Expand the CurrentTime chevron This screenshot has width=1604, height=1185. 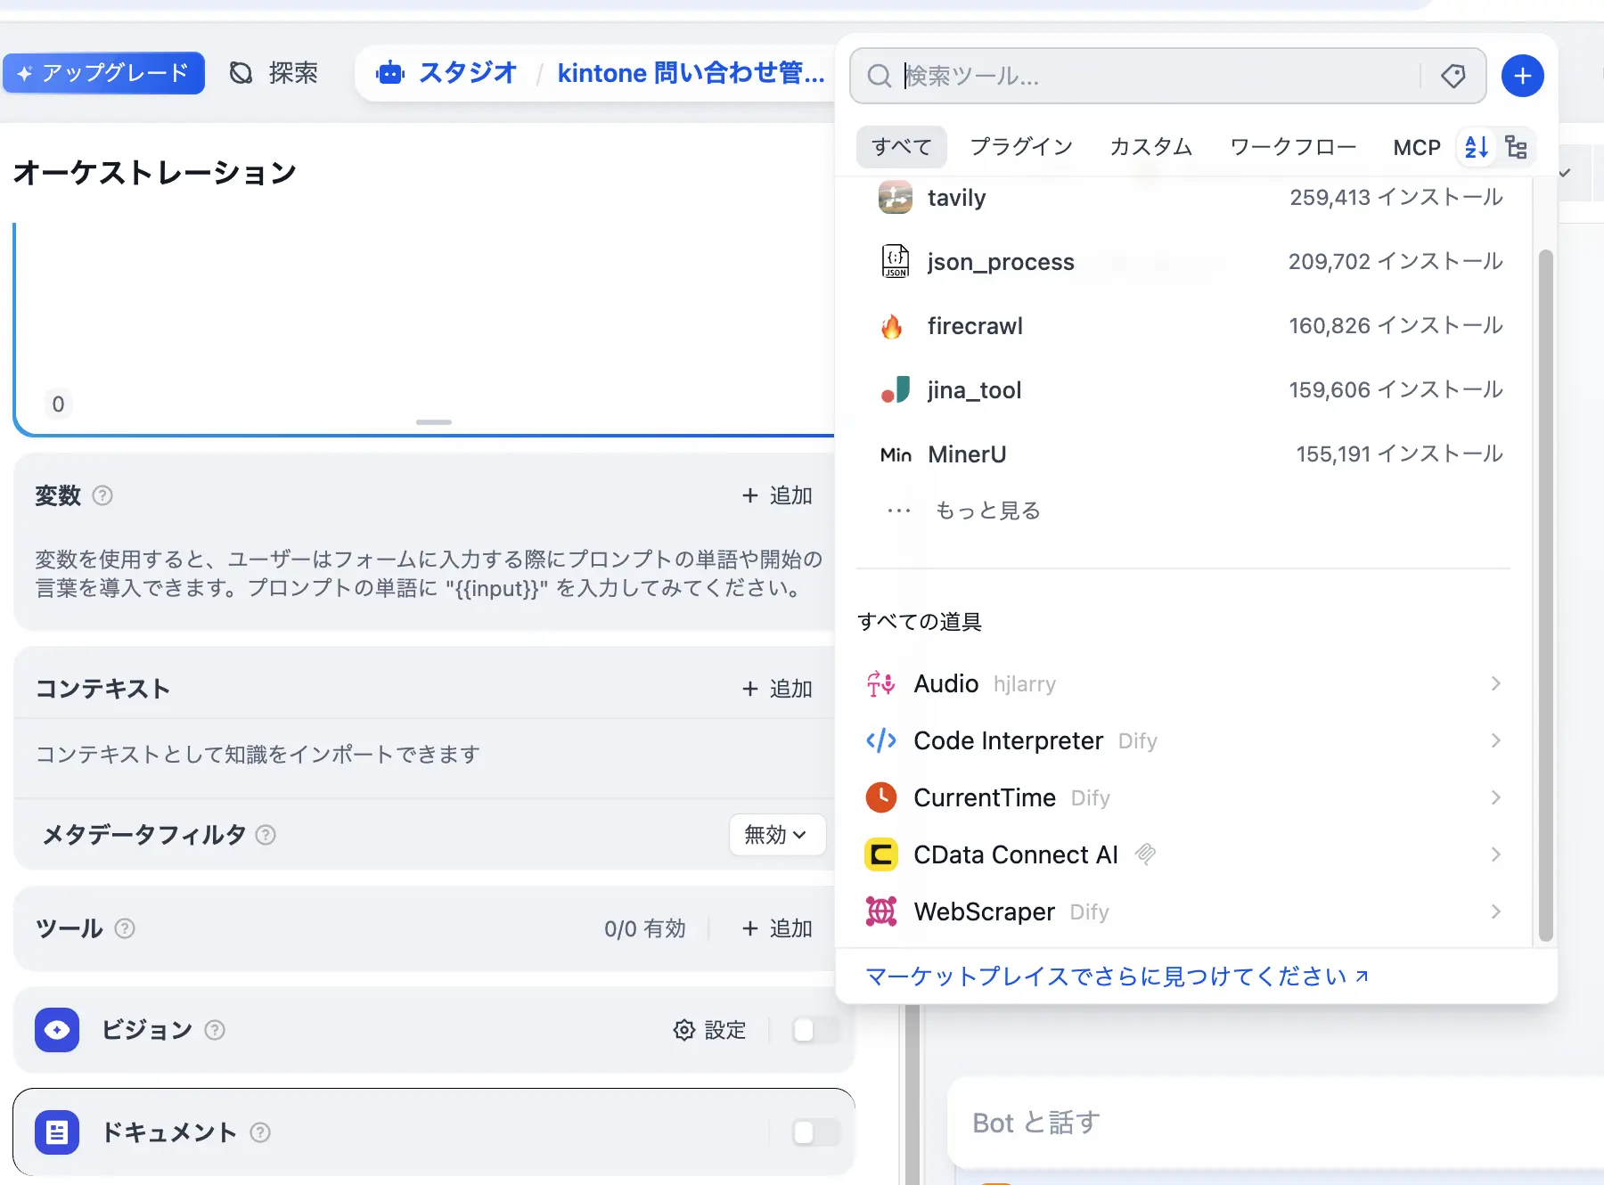(x=1495, y=797)
